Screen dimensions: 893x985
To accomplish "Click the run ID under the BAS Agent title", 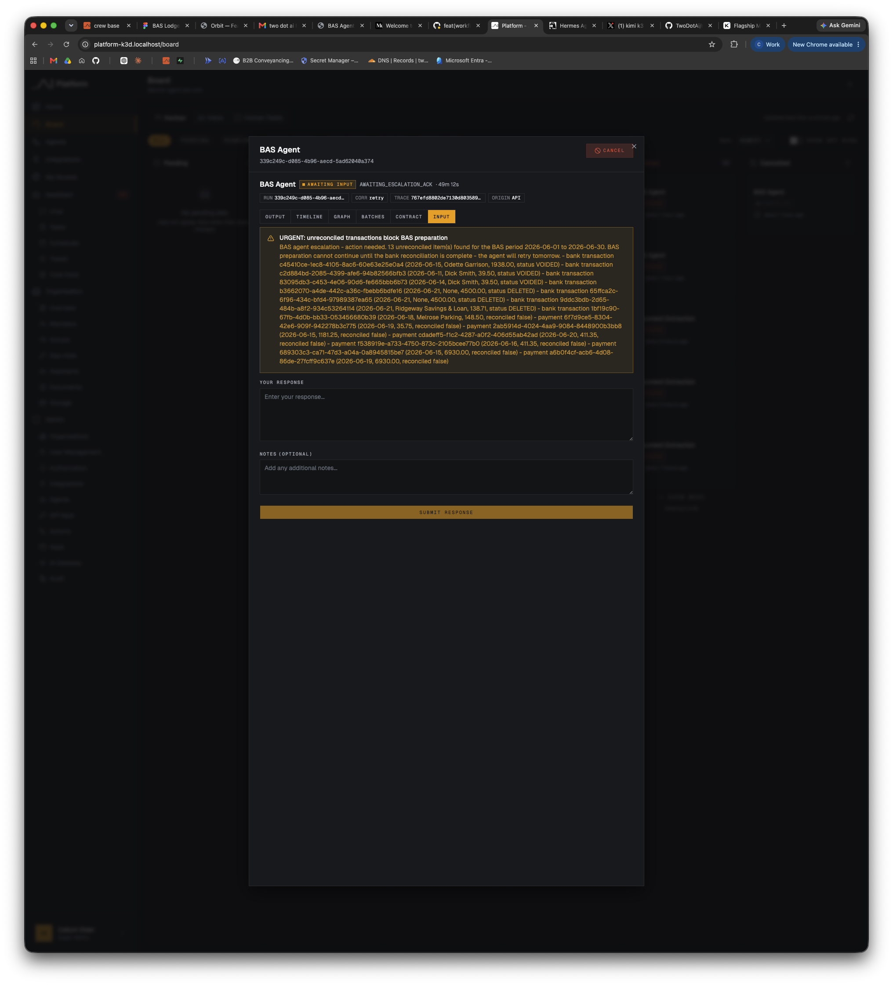I will (317, 161).
